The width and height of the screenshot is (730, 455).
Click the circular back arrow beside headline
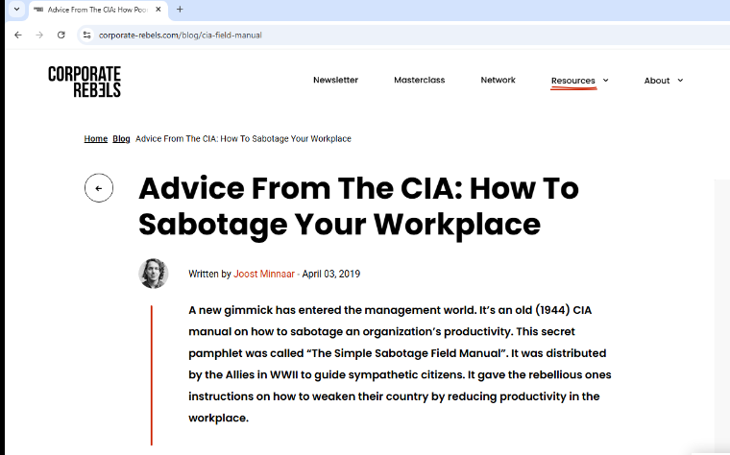[99, 188]
